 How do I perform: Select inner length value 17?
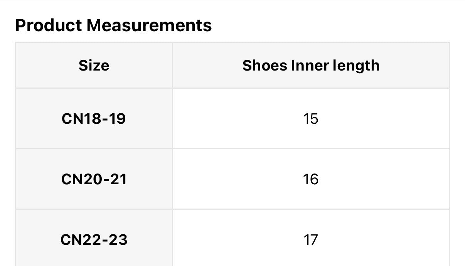coord(311,240)
